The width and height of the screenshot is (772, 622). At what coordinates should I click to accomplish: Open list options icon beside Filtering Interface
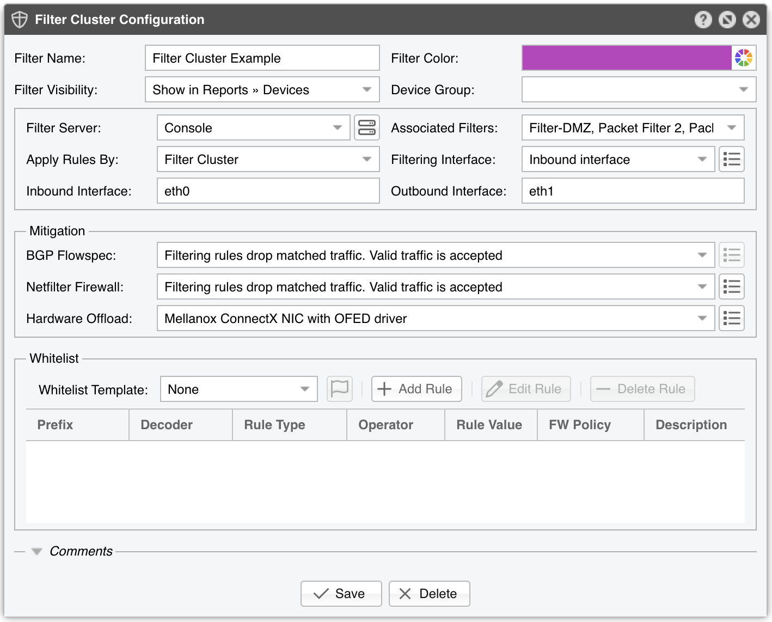[732, 159]
